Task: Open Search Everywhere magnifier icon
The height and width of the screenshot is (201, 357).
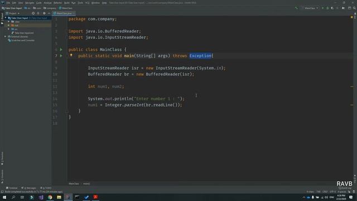Action: coord(354,8)
